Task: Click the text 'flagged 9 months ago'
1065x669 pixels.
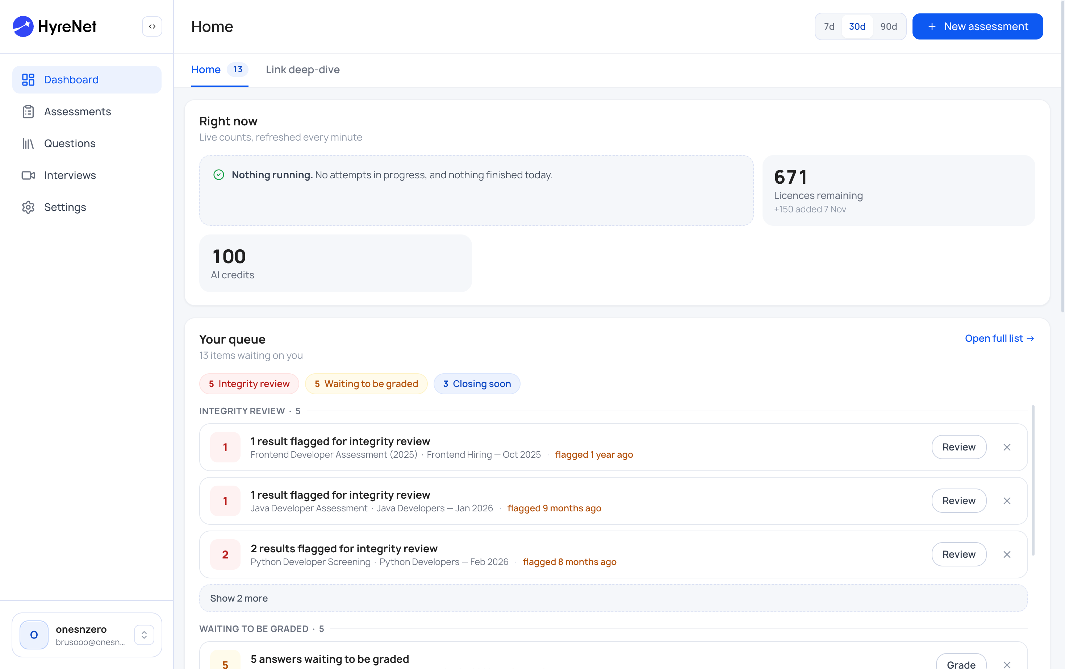Action: [554, 508]
